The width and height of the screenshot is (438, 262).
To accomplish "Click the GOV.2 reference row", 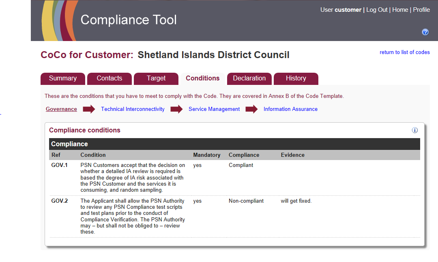I will pos(59,201).
